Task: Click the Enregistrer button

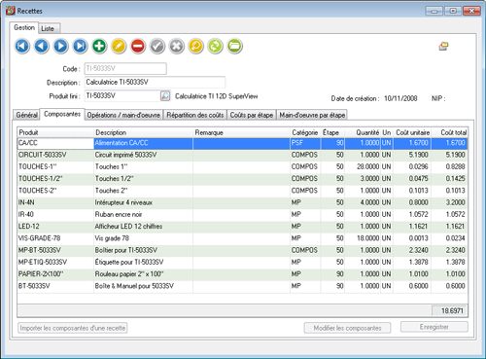Action: (434, 327)
